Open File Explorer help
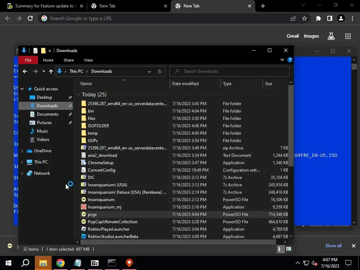Viewport: 360px width, 270px height. pos(290,60)
